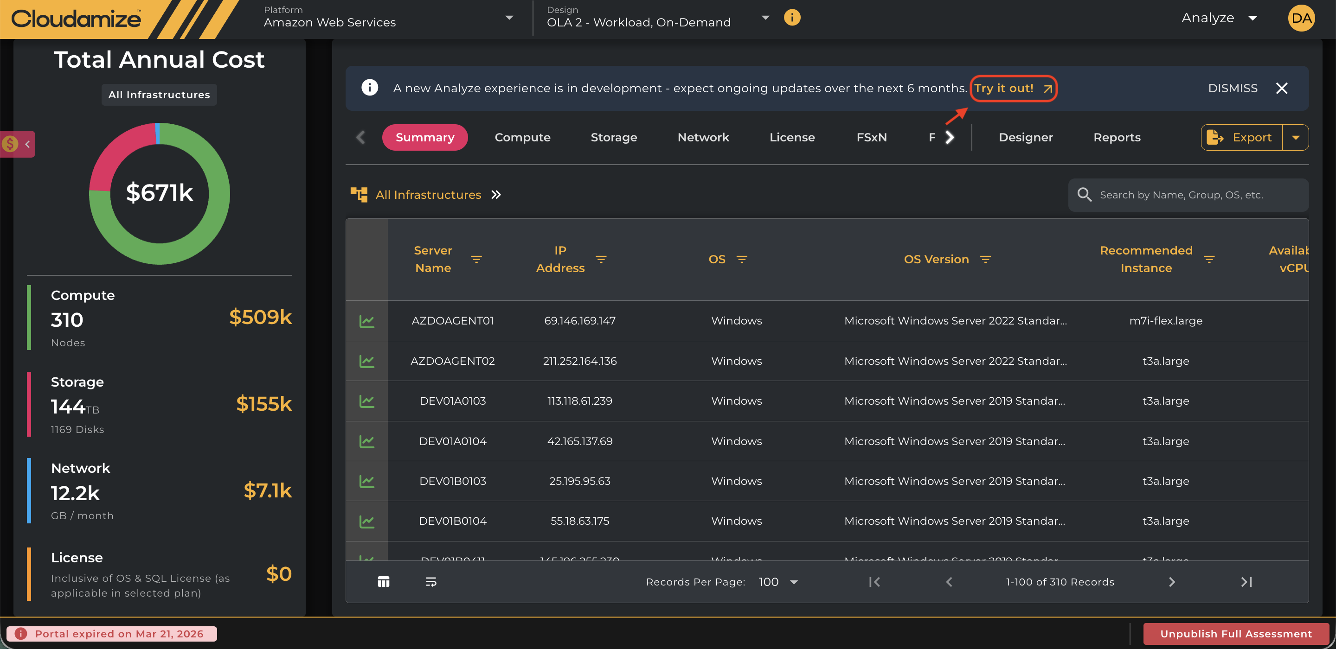Screen dimensions: 1336x649
Task: Toggle text wrap icon in table footer
Action: (431, 582)
